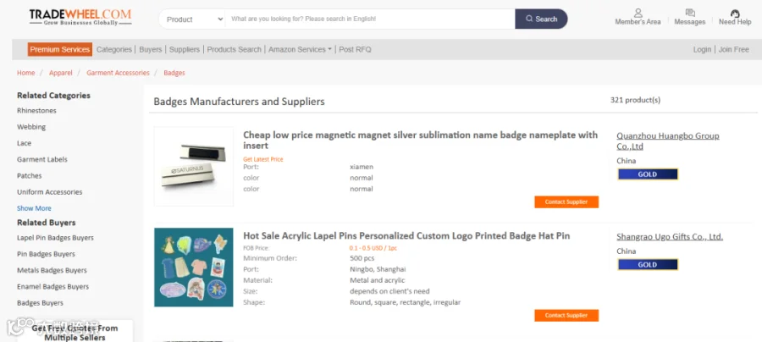The height and width of the screenshot is (342, 762).
Task: Click Get Latest Price link
Action: click(263, 159)
